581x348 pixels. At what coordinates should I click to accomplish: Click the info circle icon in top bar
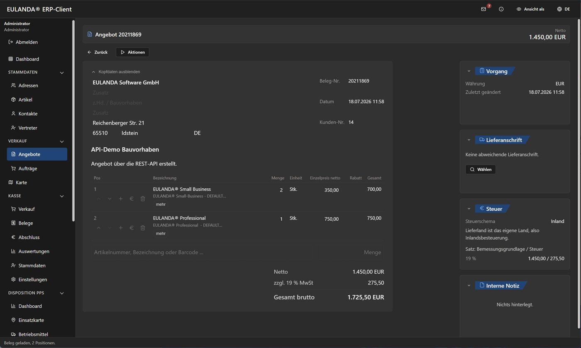[501, 9]
